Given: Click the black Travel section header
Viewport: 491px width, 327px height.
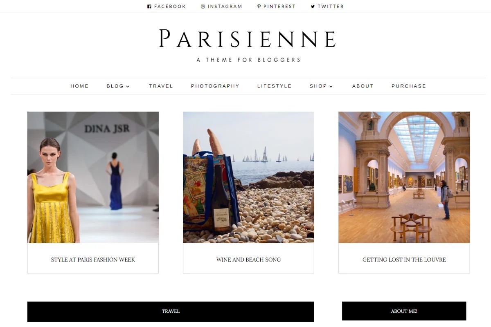Looking at the screenshot, I should click(x=171, y=311).
